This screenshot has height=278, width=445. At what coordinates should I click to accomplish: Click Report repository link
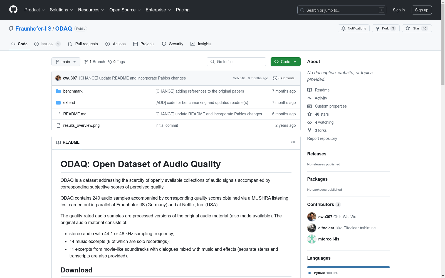tap(322, 138)
